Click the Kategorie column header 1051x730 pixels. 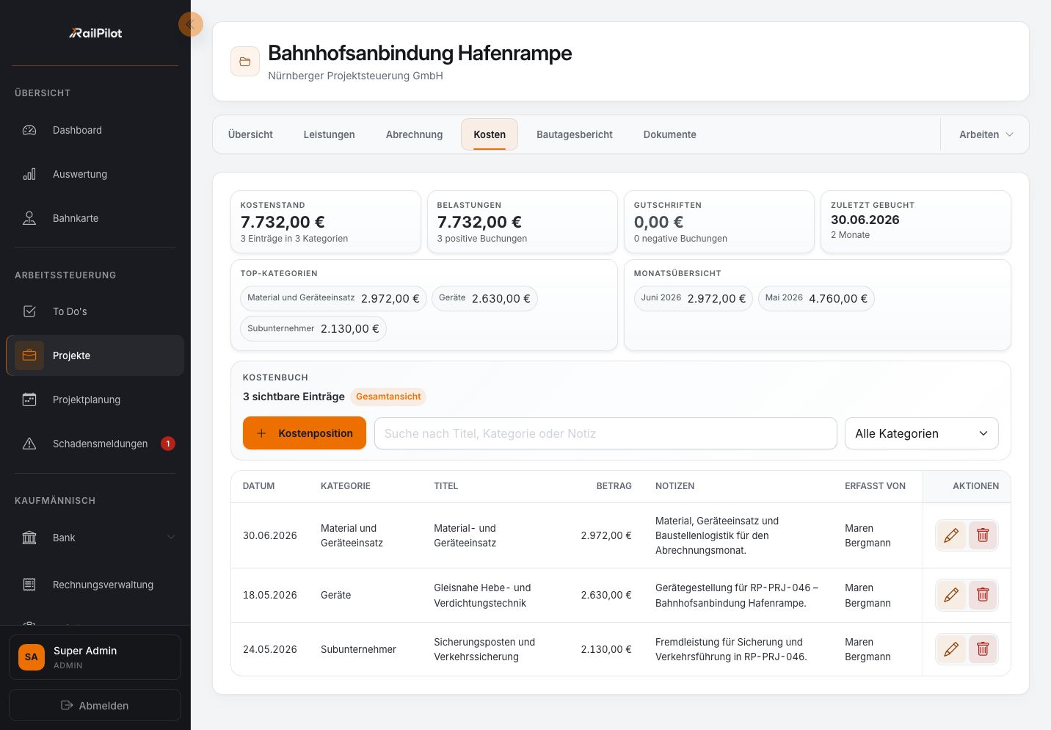[346, 486]
